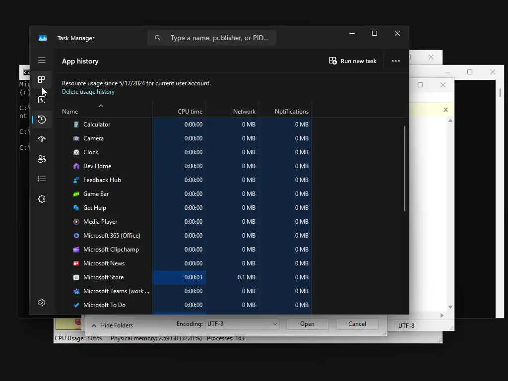
Task: Dismiss the yellow notification bar X in background window
Action: [x=445, y=110]
